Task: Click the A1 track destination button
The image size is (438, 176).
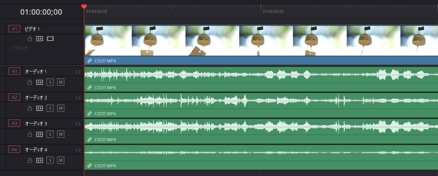Action: pyautogui.click(x=14, y=71)
